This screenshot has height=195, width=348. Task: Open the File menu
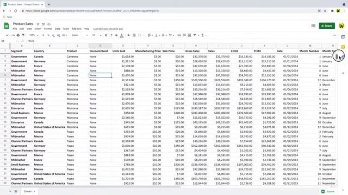click(x=15, y=29)
